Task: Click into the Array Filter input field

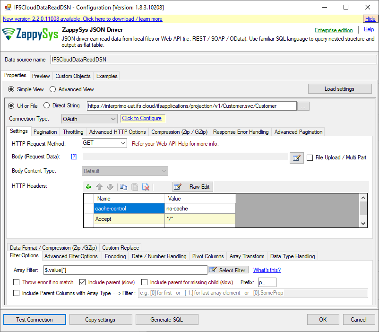Action: (x=125, y=270)
